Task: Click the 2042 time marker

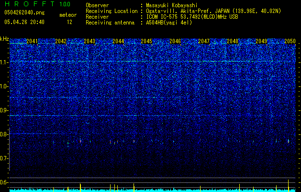Action: coord(61,41)
